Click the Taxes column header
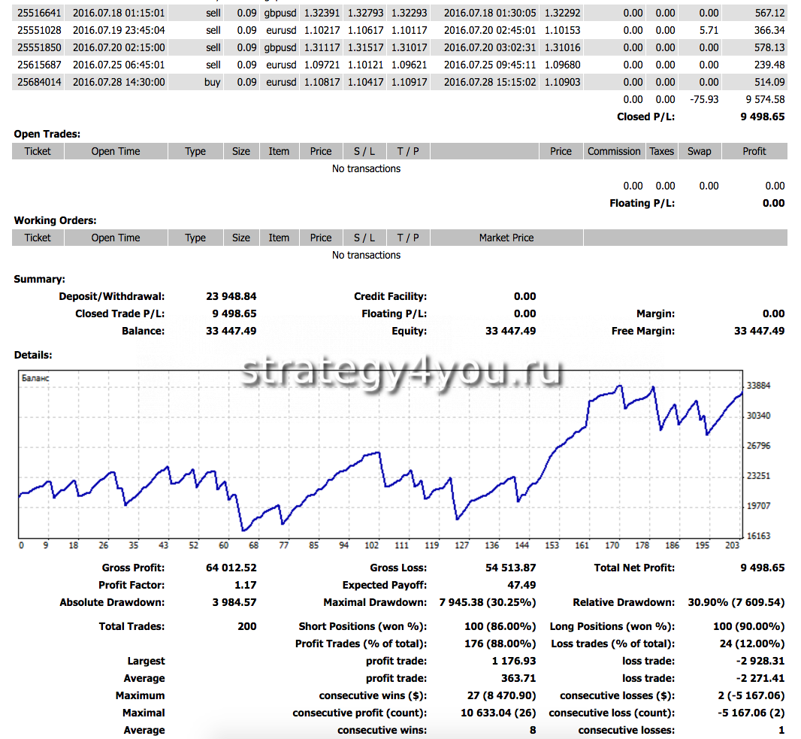801x739 pixels. (x=661, y=151)
